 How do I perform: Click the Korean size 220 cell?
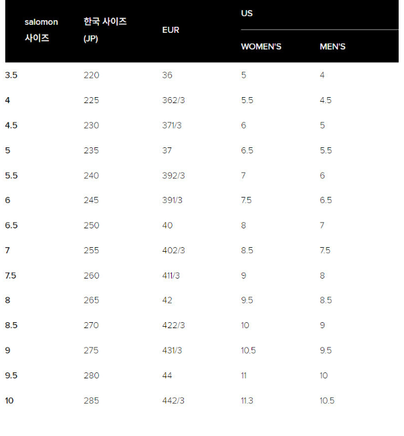tap(91, 75)
